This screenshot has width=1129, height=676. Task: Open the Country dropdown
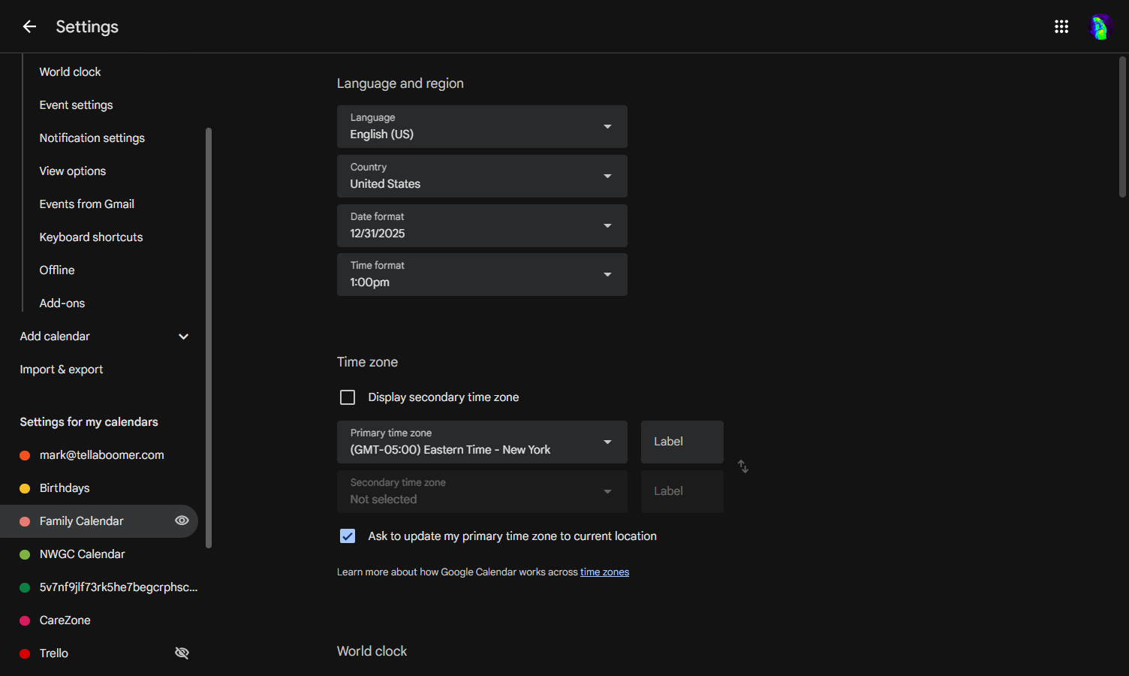[x=482, y=176]
